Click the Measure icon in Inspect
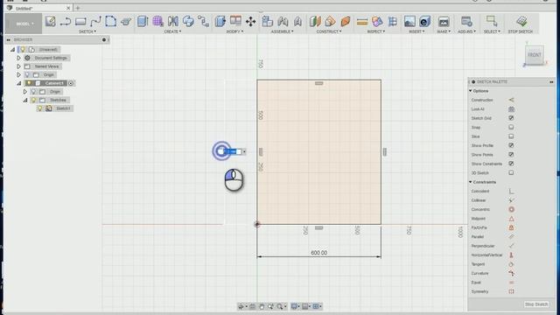Viewport: 560px width, 315px height. 361,22
